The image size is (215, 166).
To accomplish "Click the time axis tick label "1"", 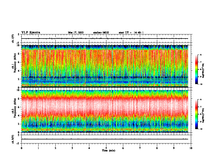I will pos(38,148).
